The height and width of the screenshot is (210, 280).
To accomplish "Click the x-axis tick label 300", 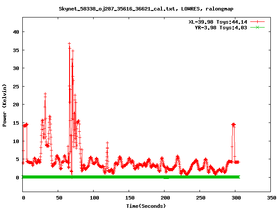I will pos(236,198).
